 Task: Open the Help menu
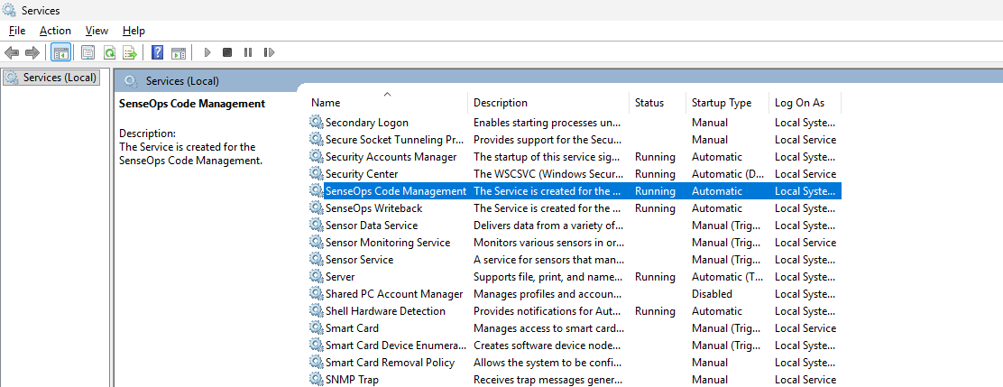(133, 31)
